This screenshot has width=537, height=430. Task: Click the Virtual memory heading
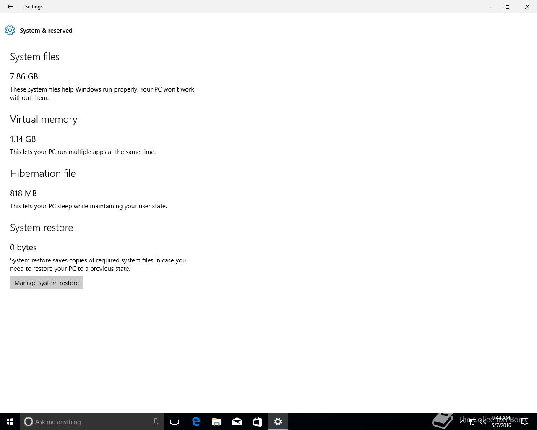pyautogui.click(x=44, y=119)
